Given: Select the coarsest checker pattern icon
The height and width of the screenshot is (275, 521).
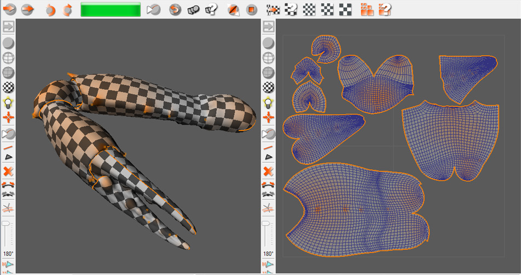Looking at the screenshot, I should [x=345, y=9].
